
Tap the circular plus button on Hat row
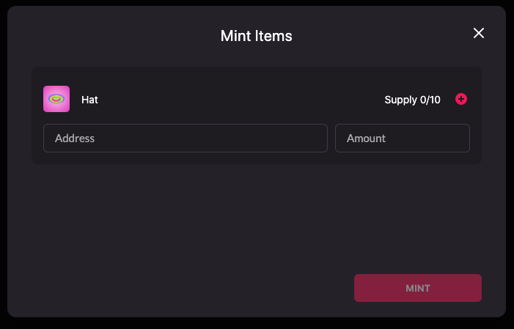click(461, 99)
